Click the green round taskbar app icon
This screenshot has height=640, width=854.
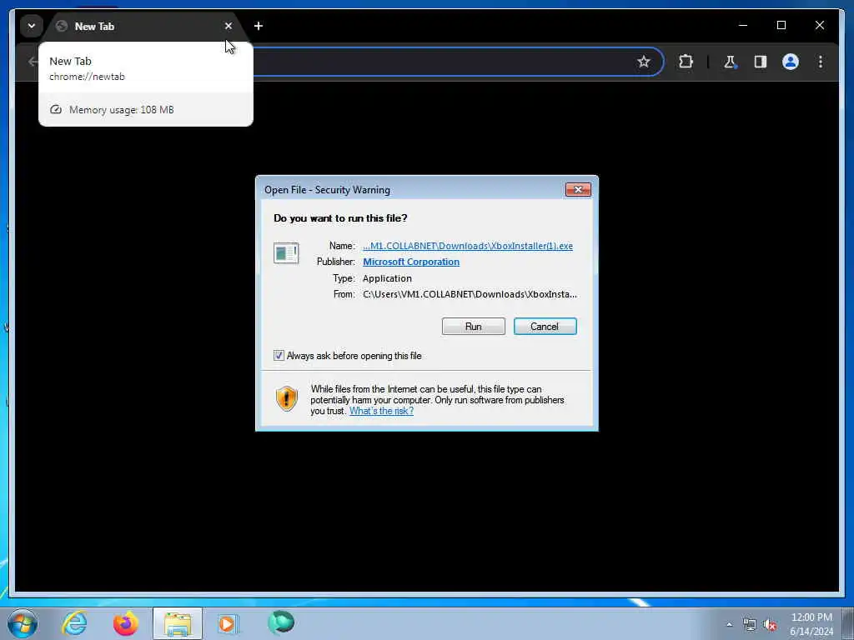pyautogui.click(x=281, y=622)
